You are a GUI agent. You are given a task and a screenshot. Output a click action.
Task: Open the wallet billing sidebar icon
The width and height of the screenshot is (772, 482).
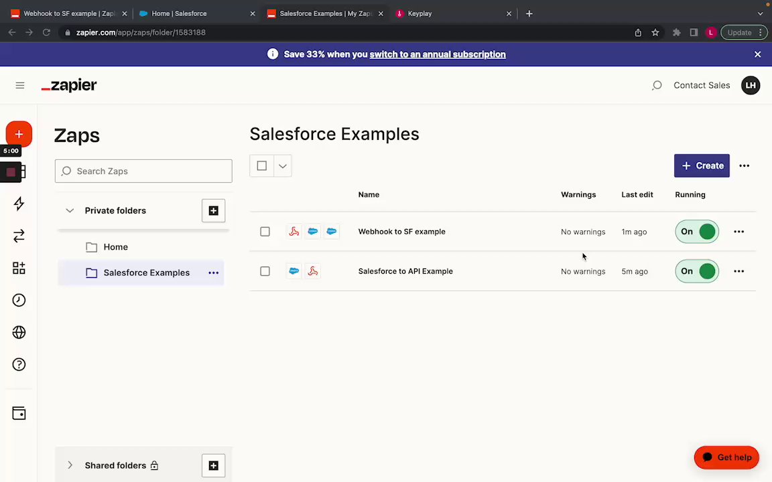[x=19, y=413]
